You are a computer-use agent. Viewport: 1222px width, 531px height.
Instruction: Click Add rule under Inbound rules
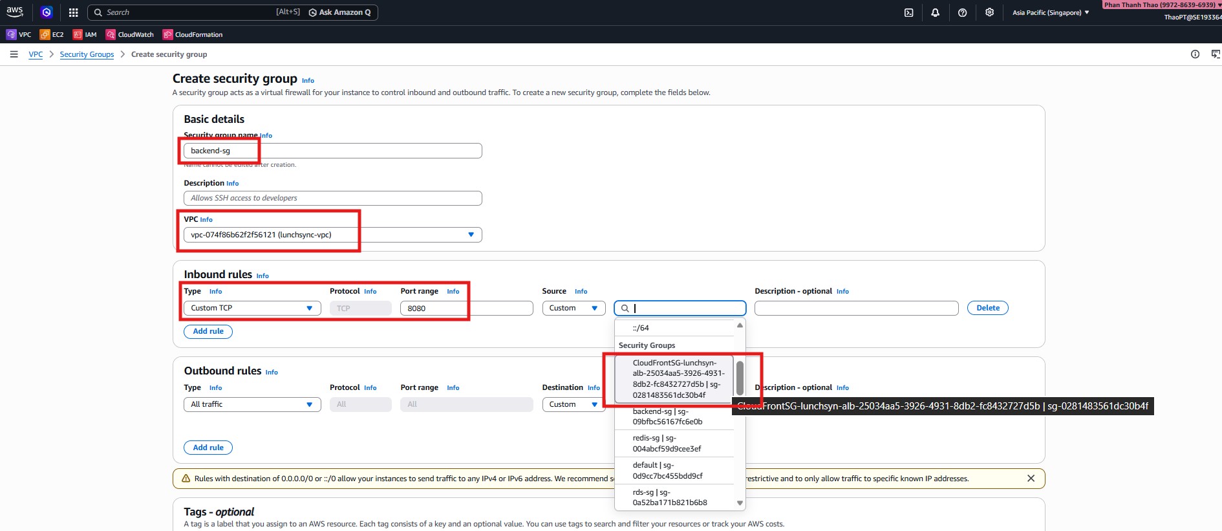(x=208, y=331)
